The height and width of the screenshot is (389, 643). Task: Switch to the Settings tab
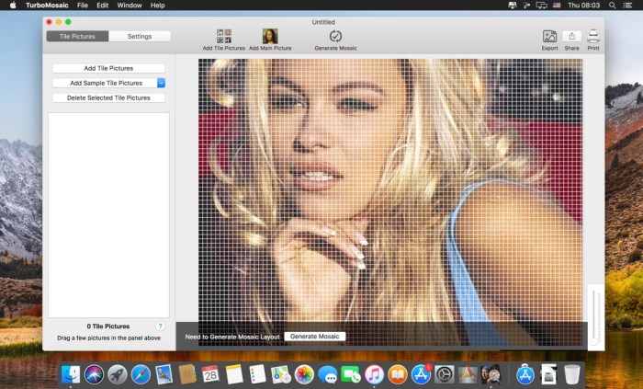tap(140, 37)
